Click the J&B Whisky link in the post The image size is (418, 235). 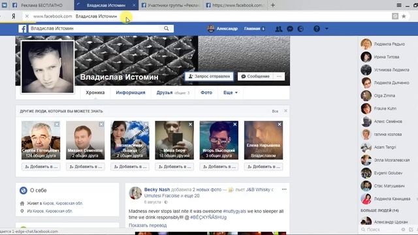(259, 189)
